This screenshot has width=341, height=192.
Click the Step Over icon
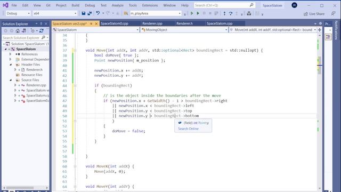231,13
